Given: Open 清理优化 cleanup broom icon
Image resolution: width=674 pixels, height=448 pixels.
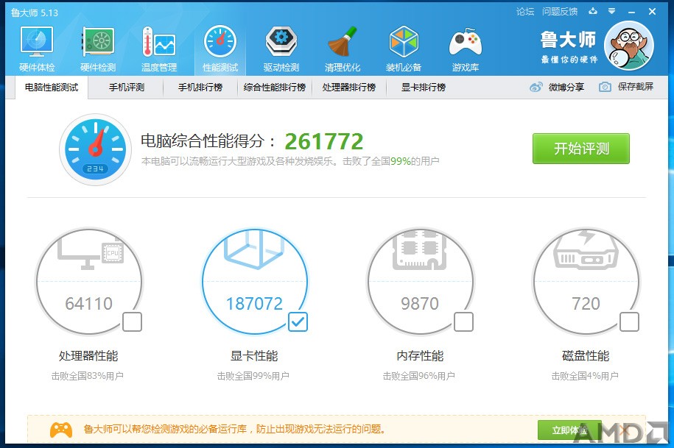Looking at the screenshot, I should coord(343,42).
